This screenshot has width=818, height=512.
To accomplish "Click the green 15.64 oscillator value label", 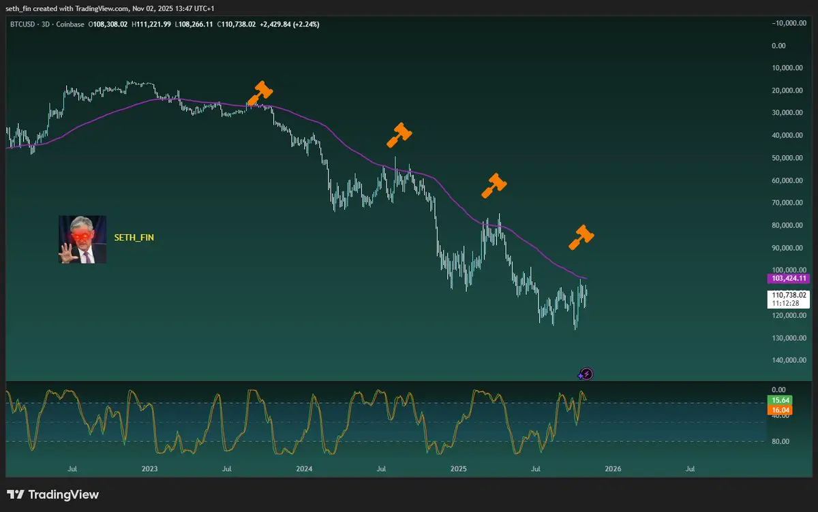I will point(778,400).
